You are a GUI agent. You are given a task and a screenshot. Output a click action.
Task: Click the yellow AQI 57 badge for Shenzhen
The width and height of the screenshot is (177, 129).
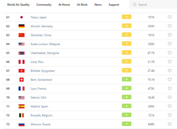coord(127,35)
